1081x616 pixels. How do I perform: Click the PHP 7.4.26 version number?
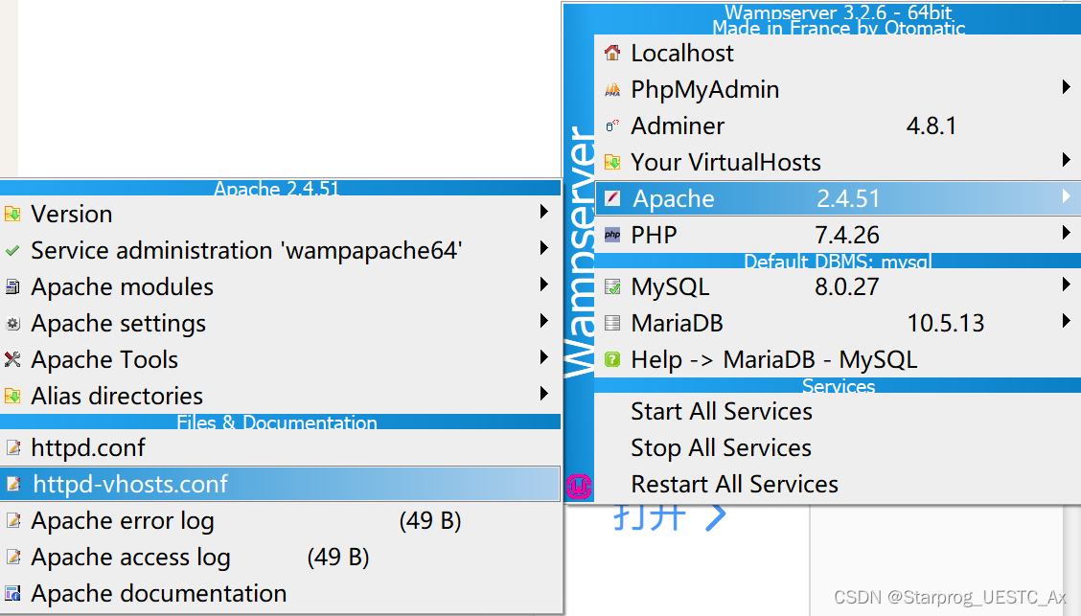tap(846, 235)
